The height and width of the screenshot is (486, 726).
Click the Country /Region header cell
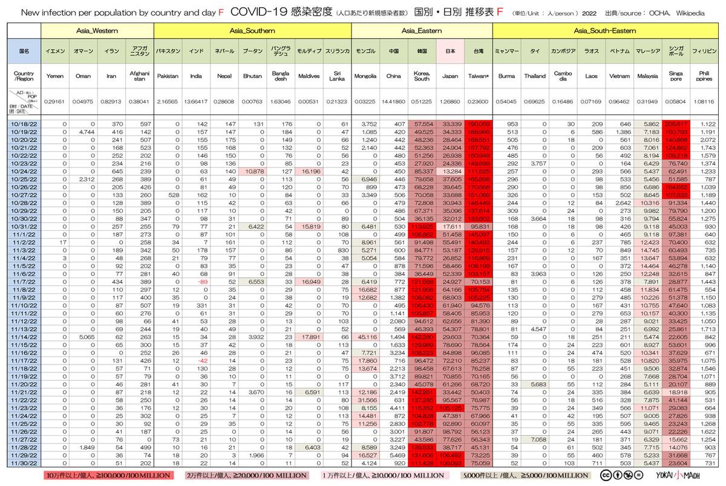(24, 77)
